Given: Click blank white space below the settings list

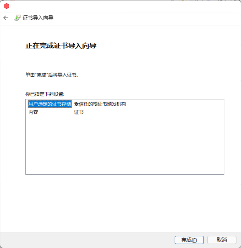Looking at the screenshot, I should (x=120, y=203).
